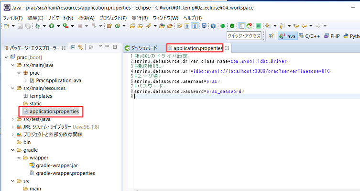The height and width of the screenshot is (191, 360).
Task: Open the ウィンドウ(W) menu
Action: [x=165, y=18]
